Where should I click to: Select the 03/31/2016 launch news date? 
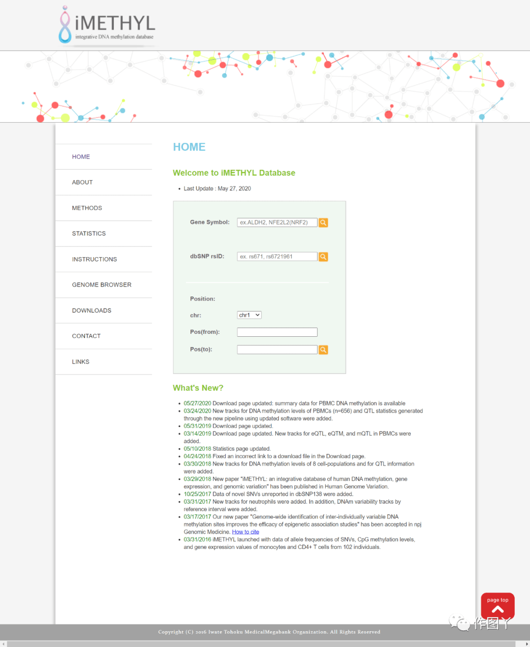(x=197, y=539)
